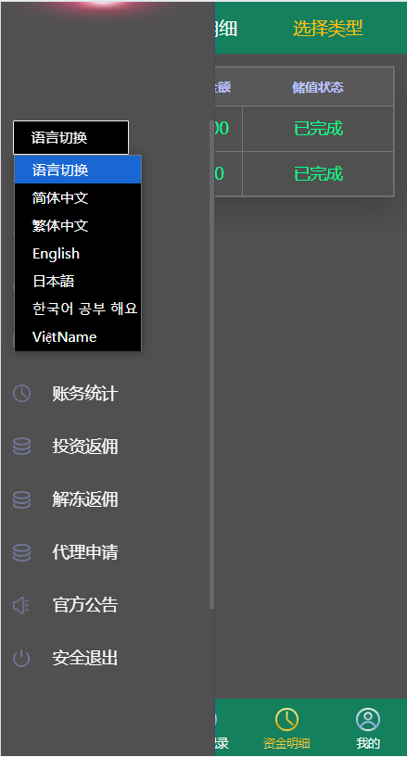Tap the 资金明细 clock icon in the bottom bar

click(286, 719)
